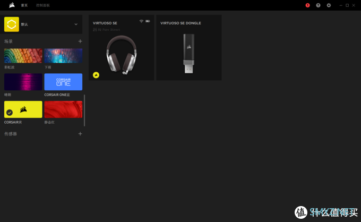Open the Home tab

coord(24,5)
